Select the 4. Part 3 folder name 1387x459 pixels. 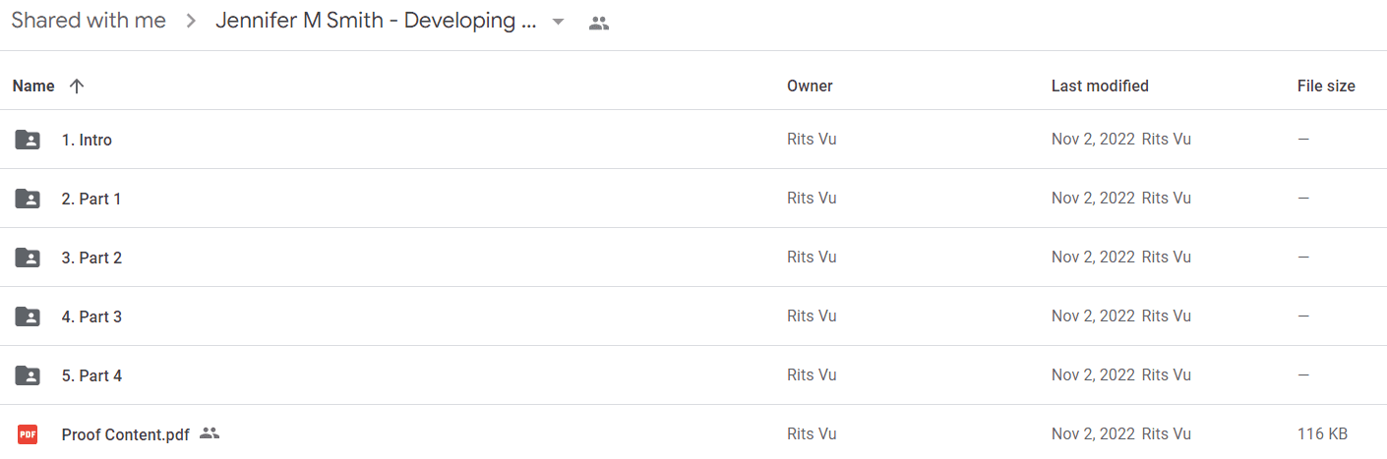click(x=91, y=316)
